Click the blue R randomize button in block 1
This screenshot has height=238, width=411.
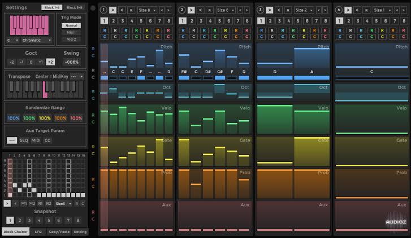pyautogui.click(x=105, y=30)
